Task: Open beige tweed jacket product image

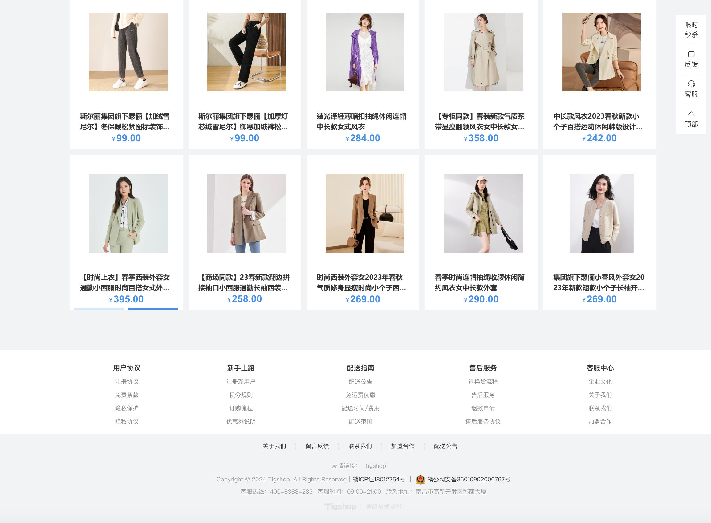Action: point(601,213)
